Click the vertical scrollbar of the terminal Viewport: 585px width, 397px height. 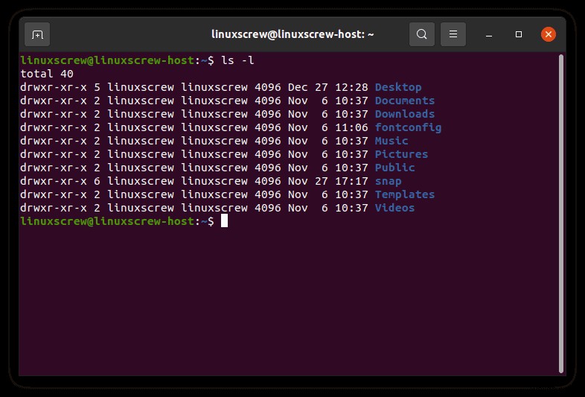click(x=560, y=213)
